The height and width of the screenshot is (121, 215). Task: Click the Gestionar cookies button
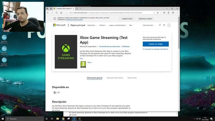145,19
